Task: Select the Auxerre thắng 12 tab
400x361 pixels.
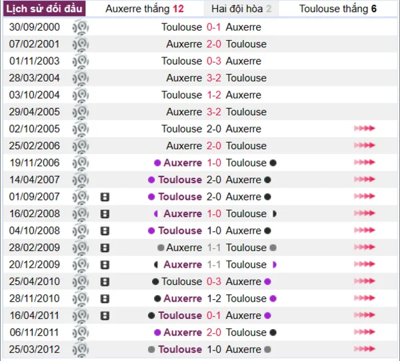Action: [145, 9]
